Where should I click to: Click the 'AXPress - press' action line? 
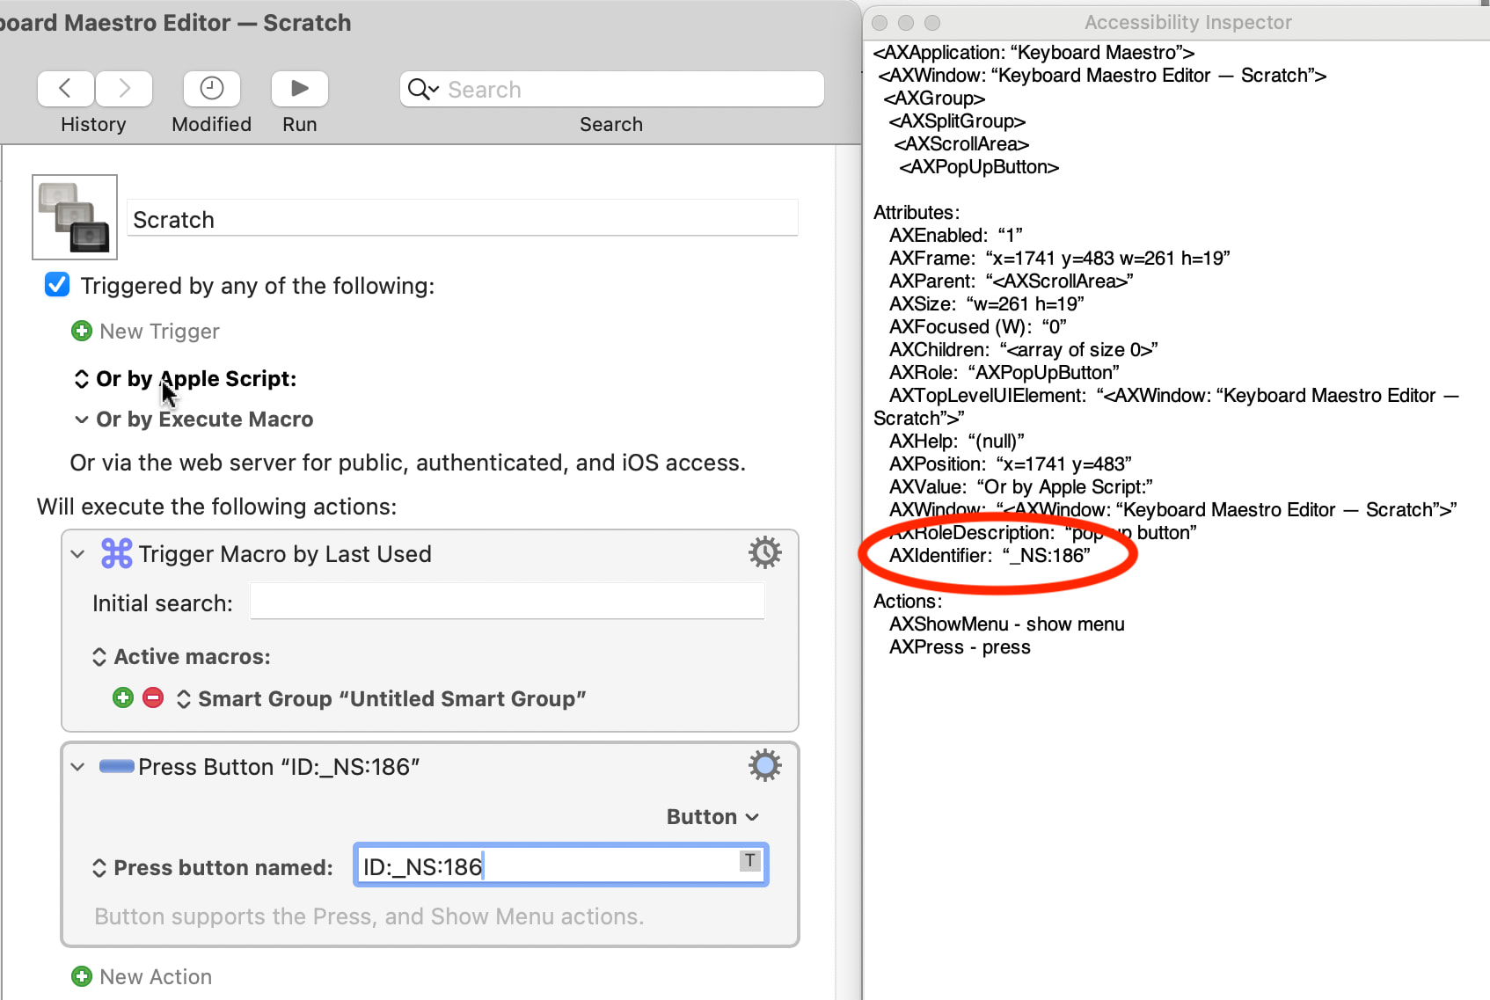[960, 647]
